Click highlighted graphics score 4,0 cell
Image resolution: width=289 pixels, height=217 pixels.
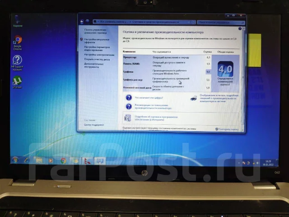coord(208,72)
